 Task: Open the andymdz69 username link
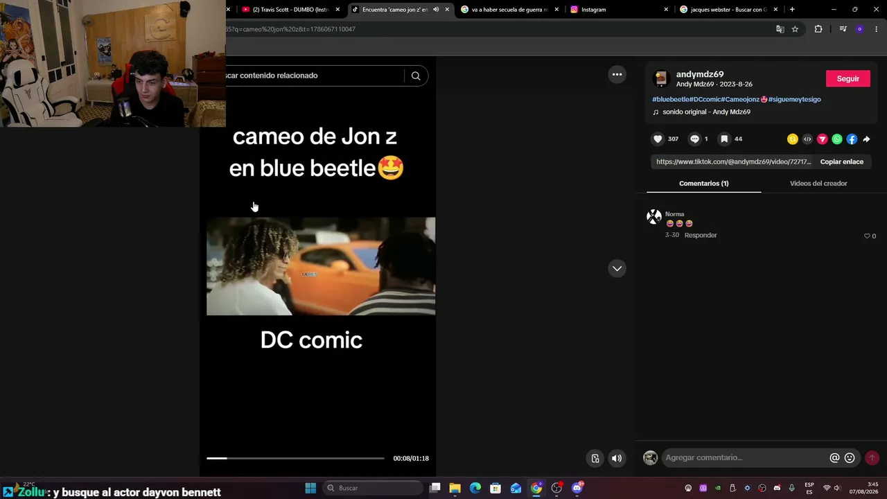pyautogui.click(x=700, y=74)
